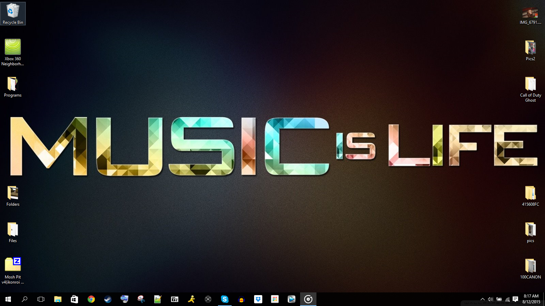Switch to Skype in taskbar
Image resolution: width=545 pixels, height=306 pixels.
[224, 299]
